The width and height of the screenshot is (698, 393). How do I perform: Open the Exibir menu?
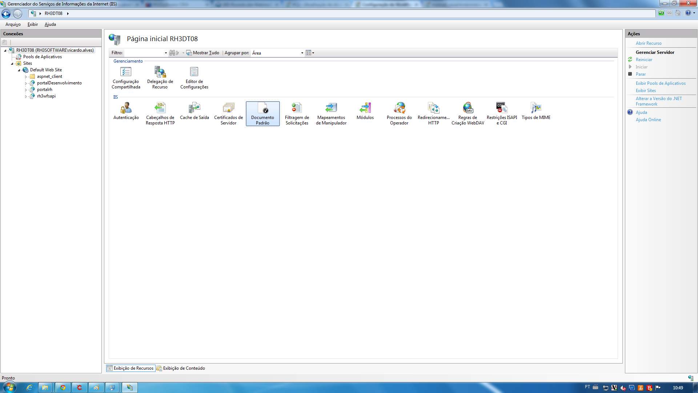pyautogui.click(x=33, y=24)
